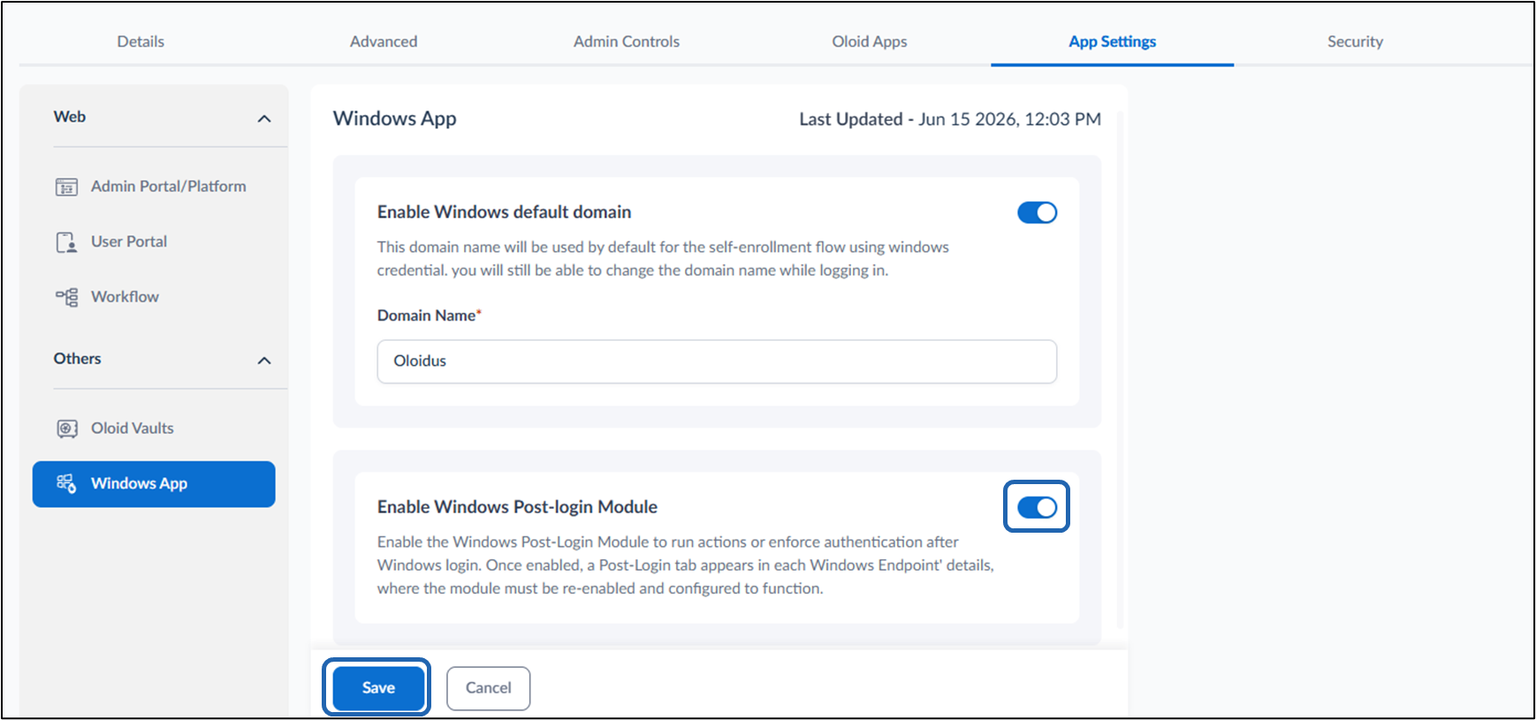Cancel the Windows App changes
Image resolution: width=1536 pixels, height=720 pixels.
click(489, 688)
